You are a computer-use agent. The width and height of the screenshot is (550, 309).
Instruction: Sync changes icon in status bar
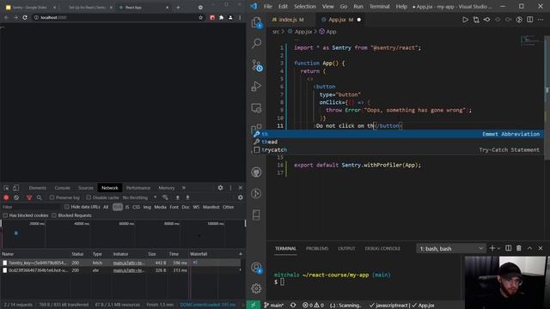pos(293,306)
